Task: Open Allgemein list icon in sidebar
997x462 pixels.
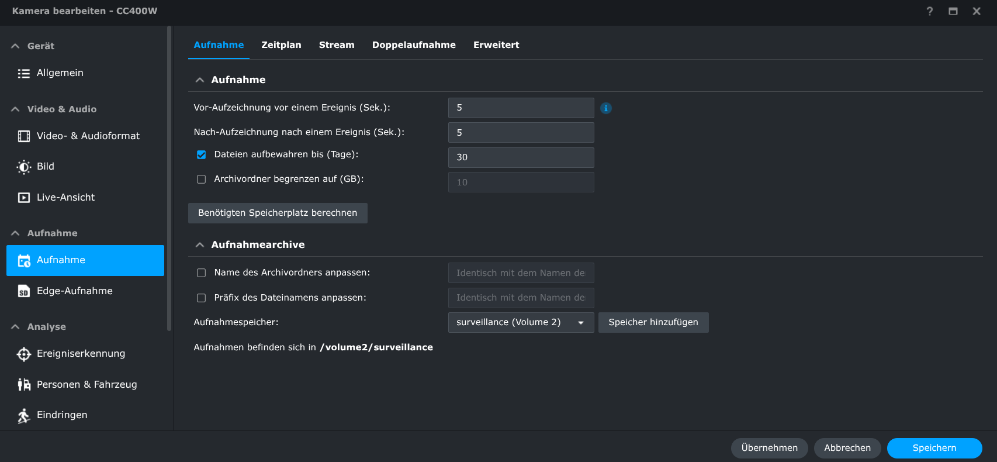Action: point(23,73)
